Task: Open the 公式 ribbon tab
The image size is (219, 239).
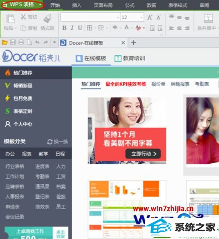Action: (130, 5)
